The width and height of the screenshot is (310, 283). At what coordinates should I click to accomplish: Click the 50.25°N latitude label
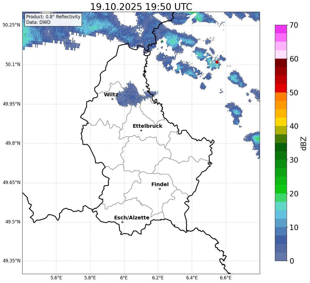click(12, 25)
